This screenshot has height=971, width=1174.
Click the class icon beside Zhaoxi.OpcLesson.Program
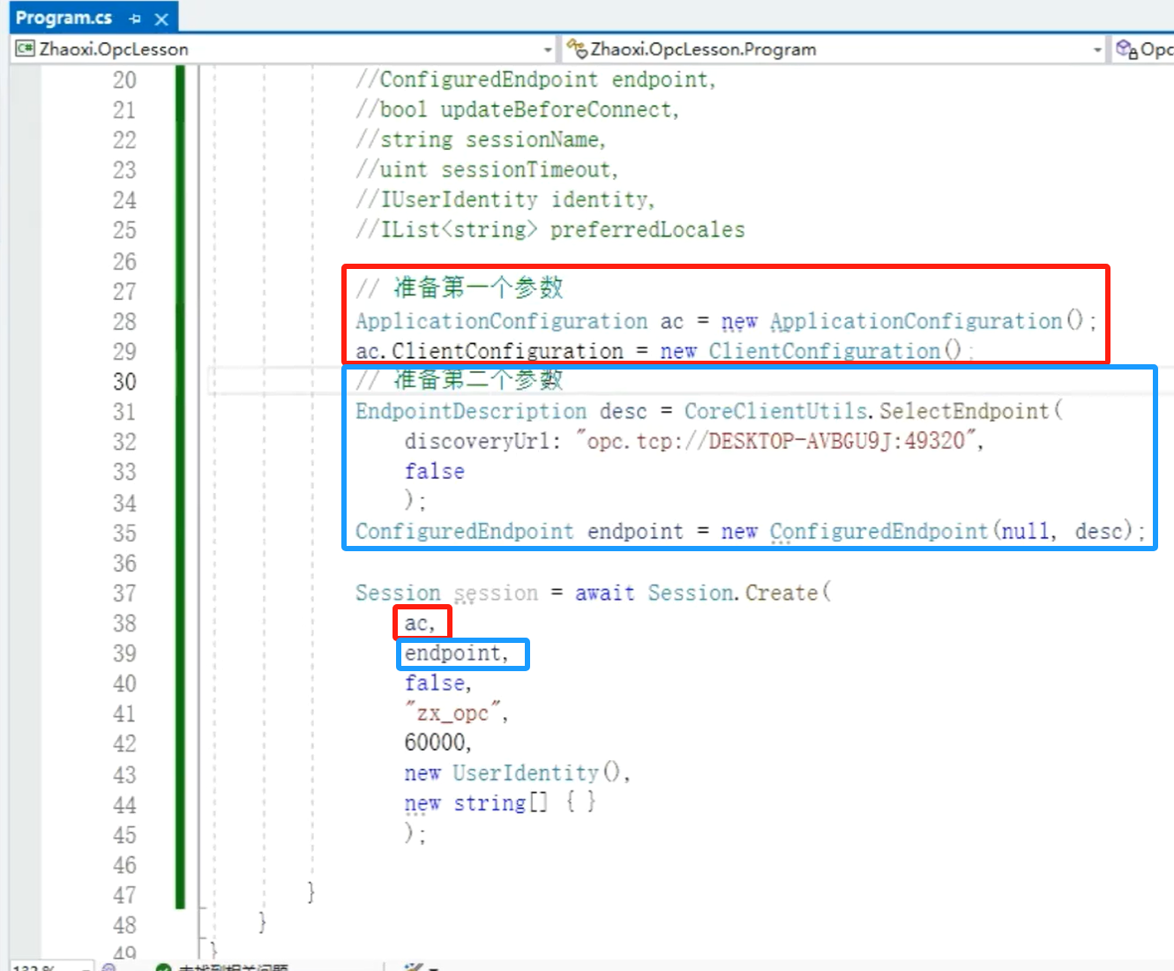(577, 49)
